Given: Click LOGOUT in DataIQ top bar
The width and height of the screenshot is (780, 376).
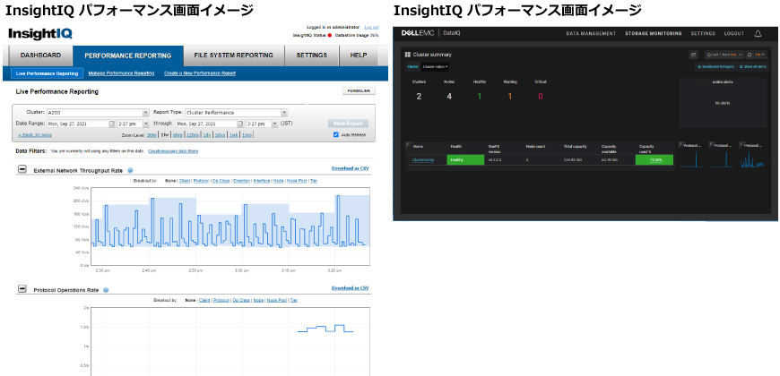Looking at the screenshot, I should pyautogui.click(x=734, y=34).
